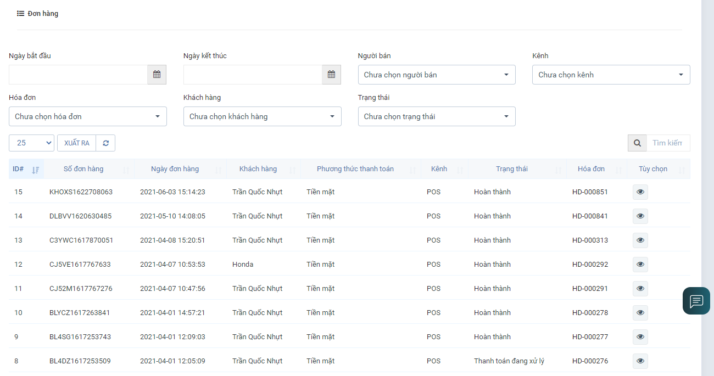
Task: Open the start date calendar picker
Action: click(157, 75)
